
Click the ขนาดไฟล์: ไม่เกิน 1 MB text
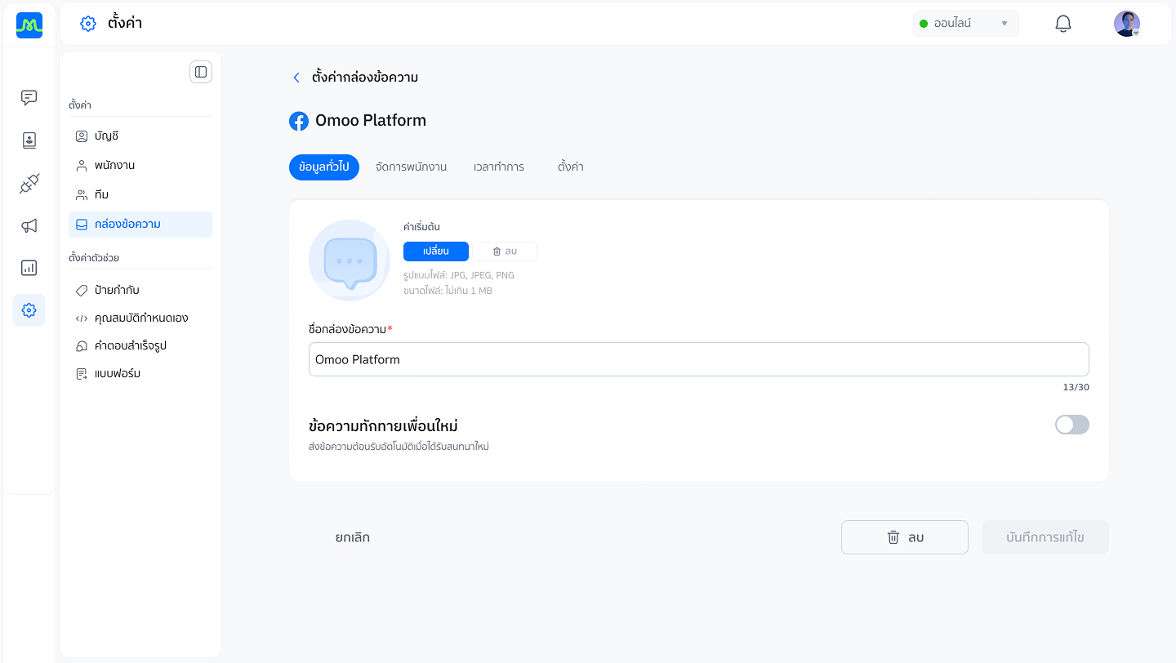coord(448,291)
